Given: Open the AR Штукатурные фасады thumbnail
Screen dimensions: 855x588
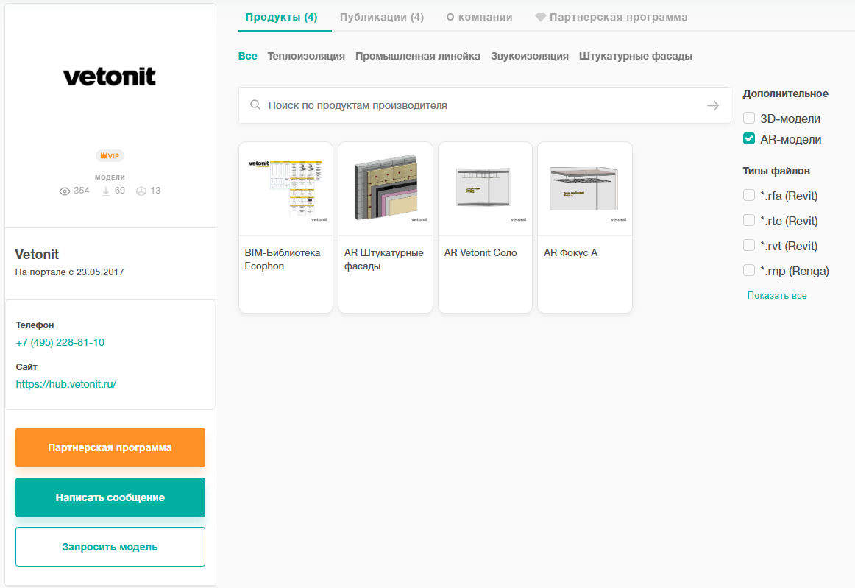Looking at the screenshot, I should (x=386, y=188).
